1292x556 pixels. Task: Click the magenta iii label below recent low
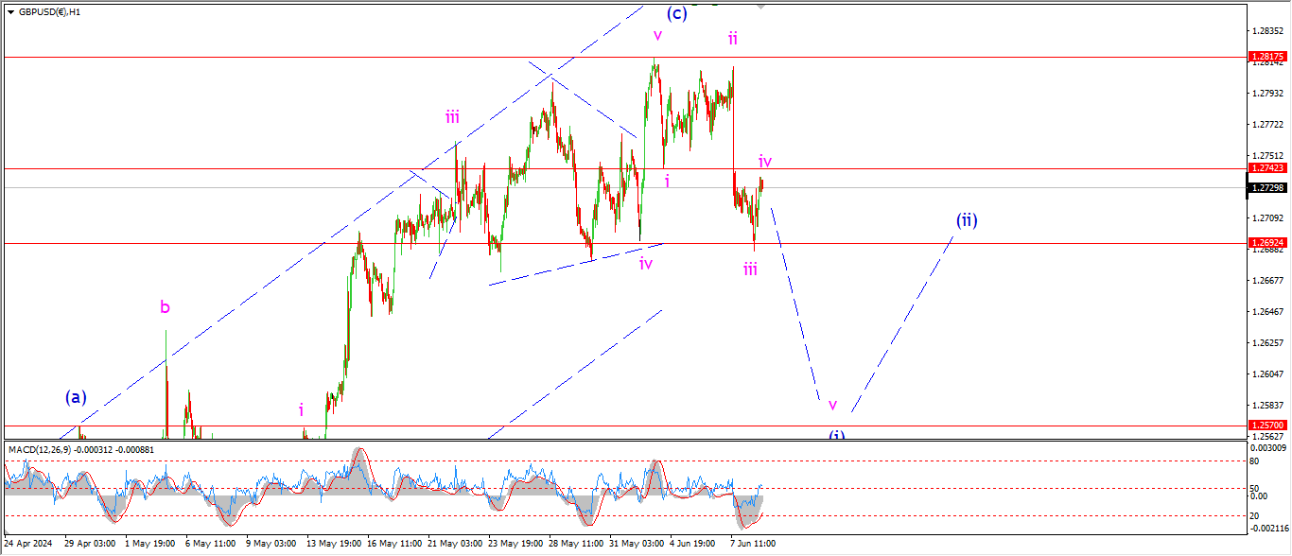[x=750, y=269]
